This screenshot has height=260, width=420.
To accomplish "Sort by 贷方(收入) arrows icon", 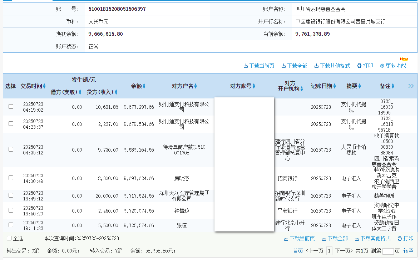I will (x=116, y=92).
